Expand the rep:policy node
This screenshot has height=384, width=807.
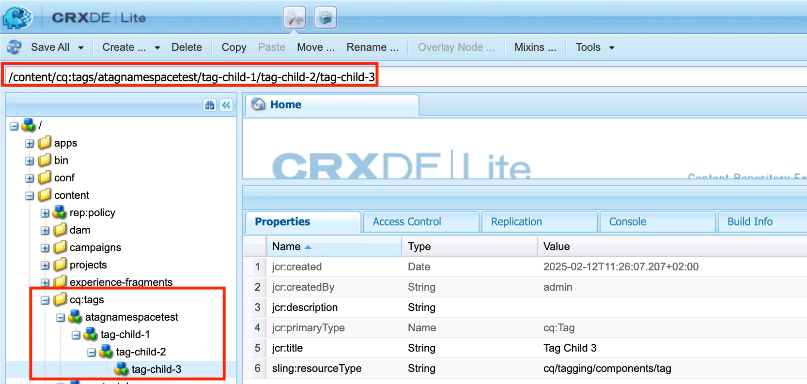click(x=45, y=213)
